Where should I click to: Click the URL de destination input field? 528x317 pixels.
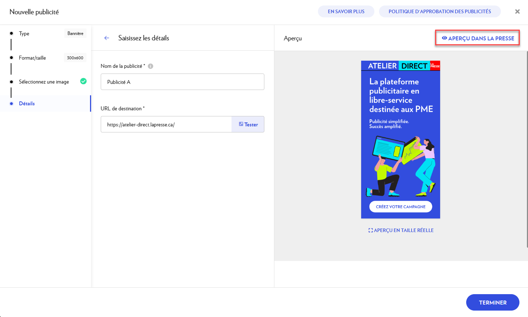click(x=166, y=125)
